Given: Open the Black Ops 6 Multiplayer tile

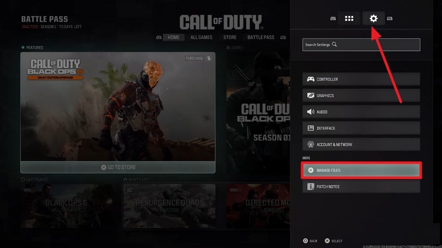Looking at the screenshot, I should (x=67, y=206).
